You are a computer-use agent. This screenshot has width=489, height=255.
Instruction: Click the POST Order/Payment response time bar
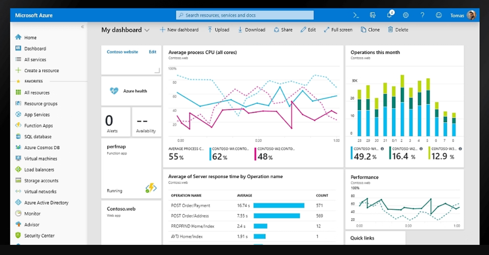click(x=278, y=205)
